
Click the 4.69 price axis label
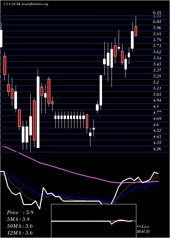pos(157,118)
